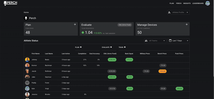Click the athlete search icon in Athlete Profile

(169, 12)
